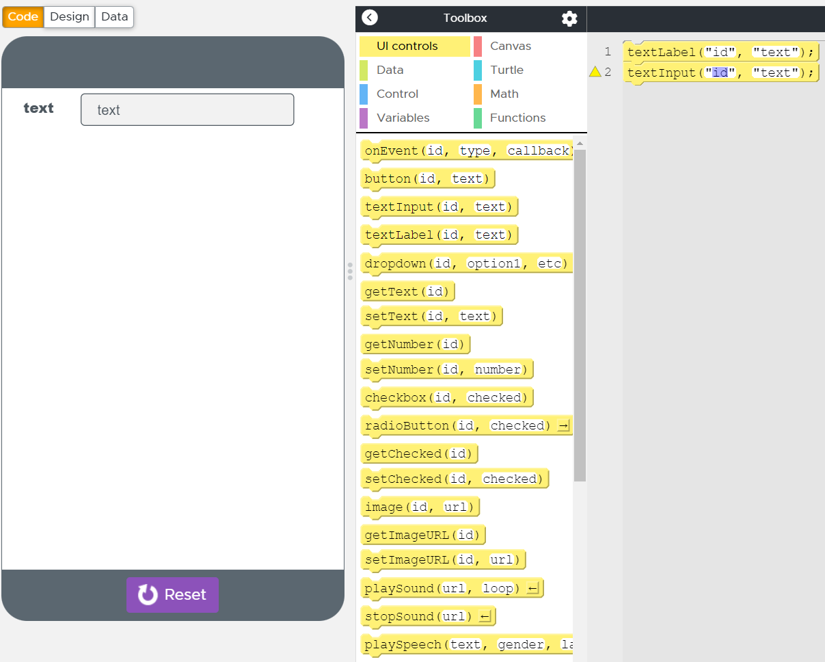
Task: Click the highlighted "id" in the textInput code line
Action: 720,73
